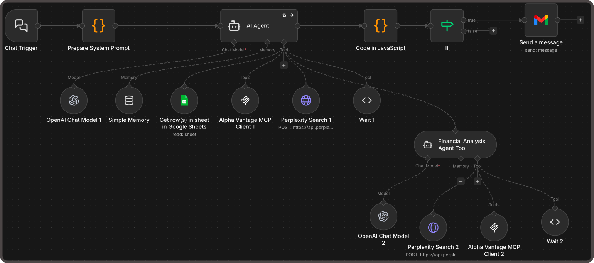Select the Chat Trigger node icon
Screen dimensions: 594x263
pyautogui.click(x=21, y=26)
